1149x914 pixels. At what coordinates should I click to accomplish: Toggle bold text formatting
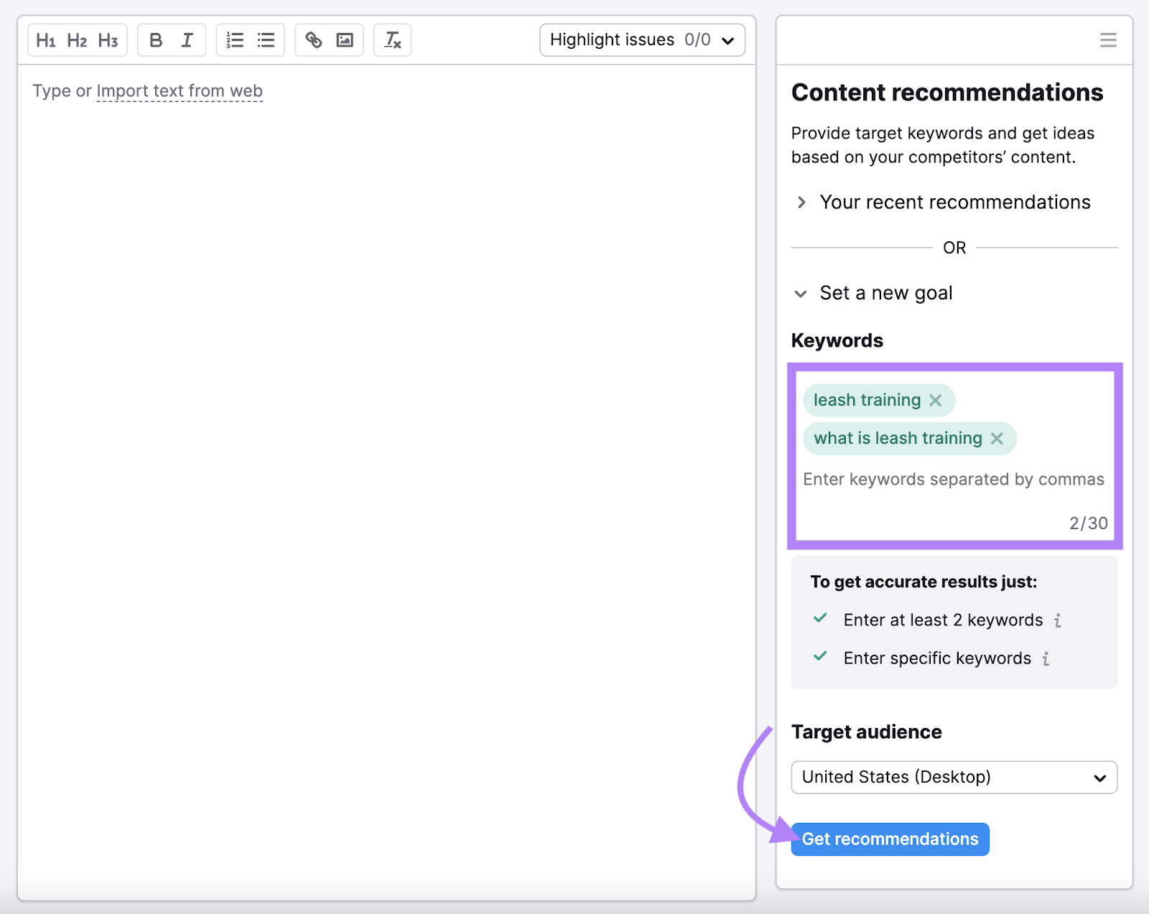pos(156,40)
